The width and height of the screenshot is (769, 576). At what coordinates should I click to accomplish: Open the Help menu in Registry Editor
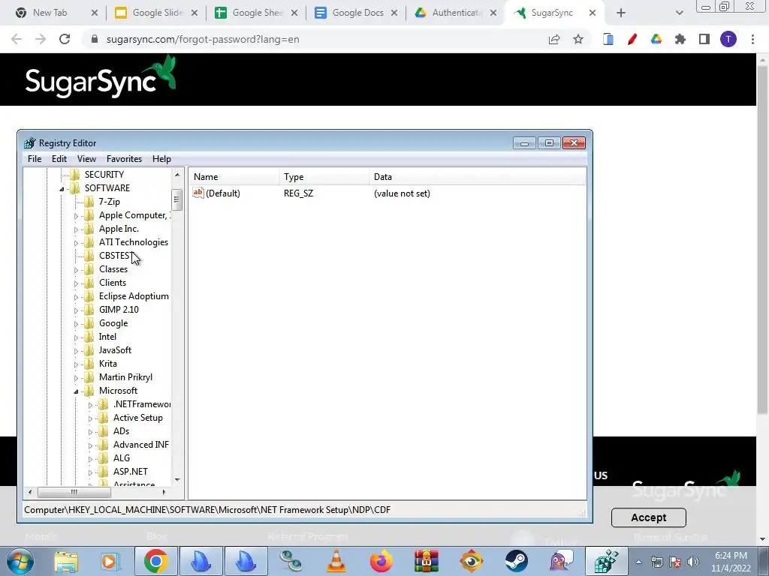click(x=161, y=159)
